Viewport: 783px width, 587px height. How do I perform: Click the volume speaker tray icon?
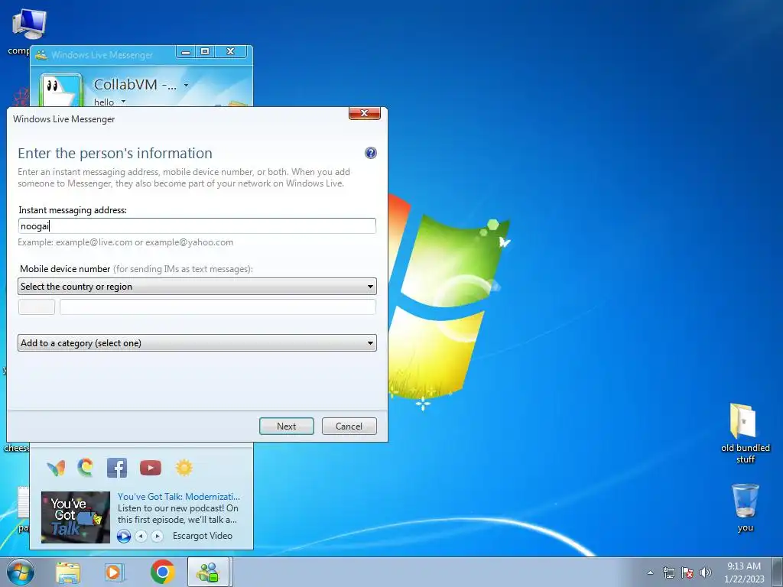[x=705, y=572]
